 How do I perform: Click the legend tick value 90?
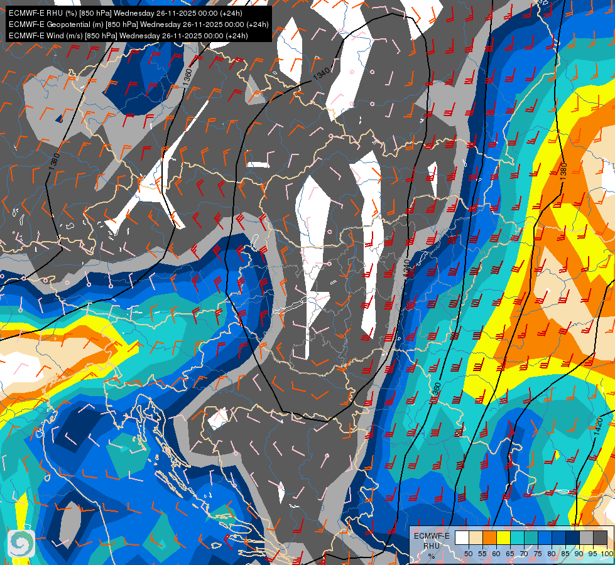click(x=579, y=554)
